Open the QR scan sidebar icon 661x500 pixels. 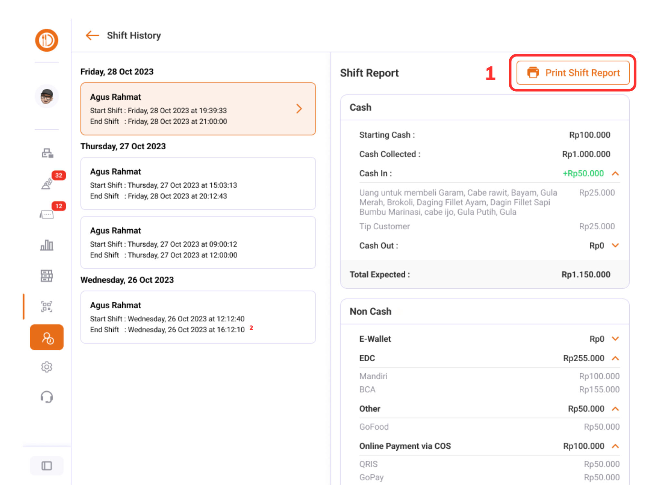tap(47, 306)
